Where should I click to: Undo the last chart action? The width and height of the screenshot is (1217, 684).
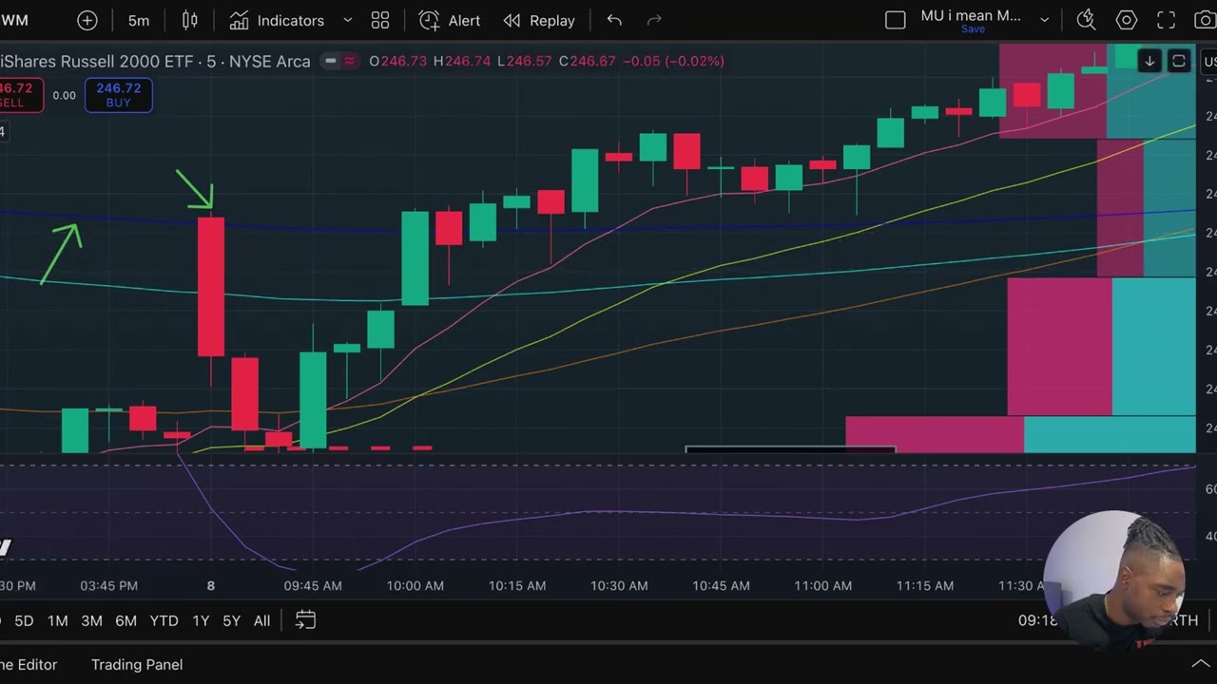point(614,20)
